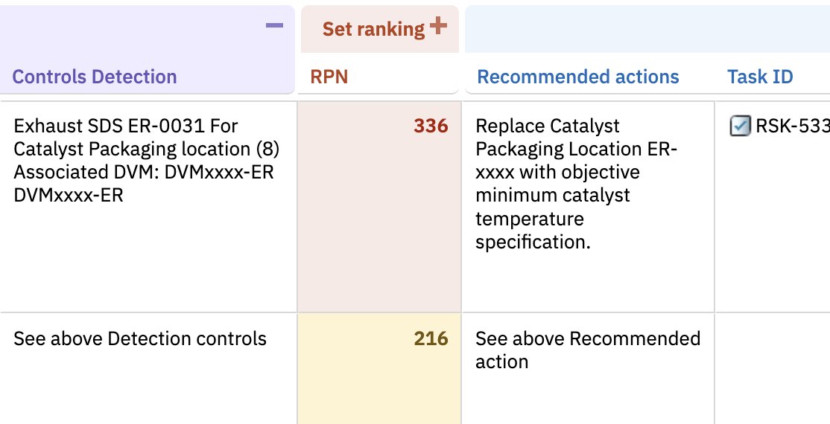Select the Controls Detection column header
The height and width of the screenshot is (424, 830).
tap(95, 77)
